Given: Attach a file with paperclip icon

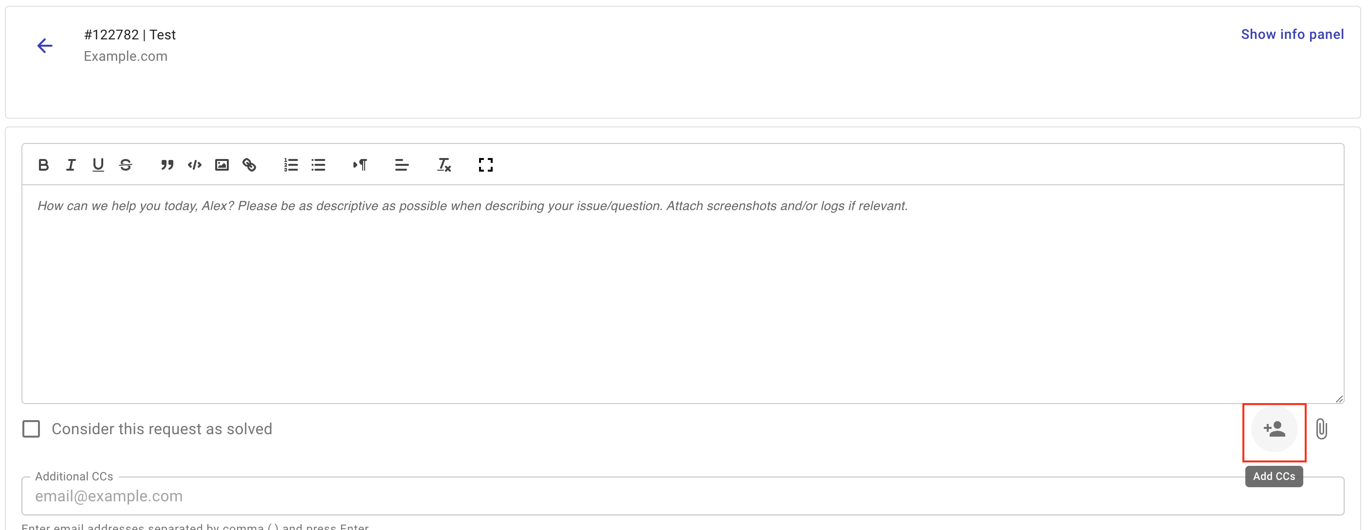Looking at the screenshot, I should (x=1322, y=429).
